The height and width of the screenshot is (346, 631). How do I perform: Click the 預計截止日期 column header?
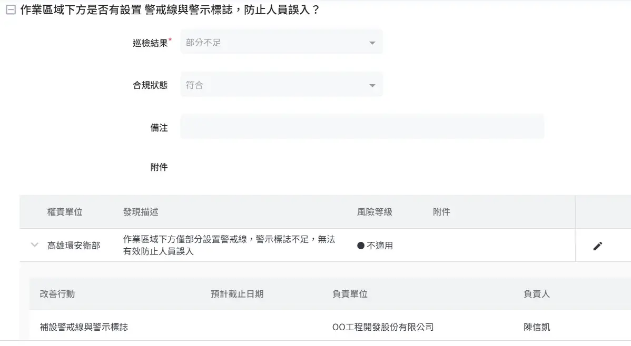(237, 294)
